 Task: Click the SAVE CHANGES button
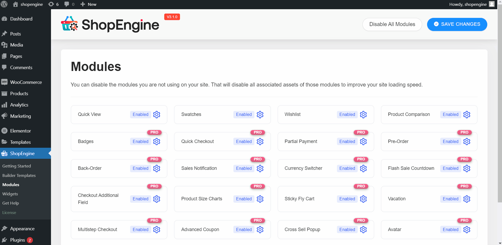tap(457, 24)
